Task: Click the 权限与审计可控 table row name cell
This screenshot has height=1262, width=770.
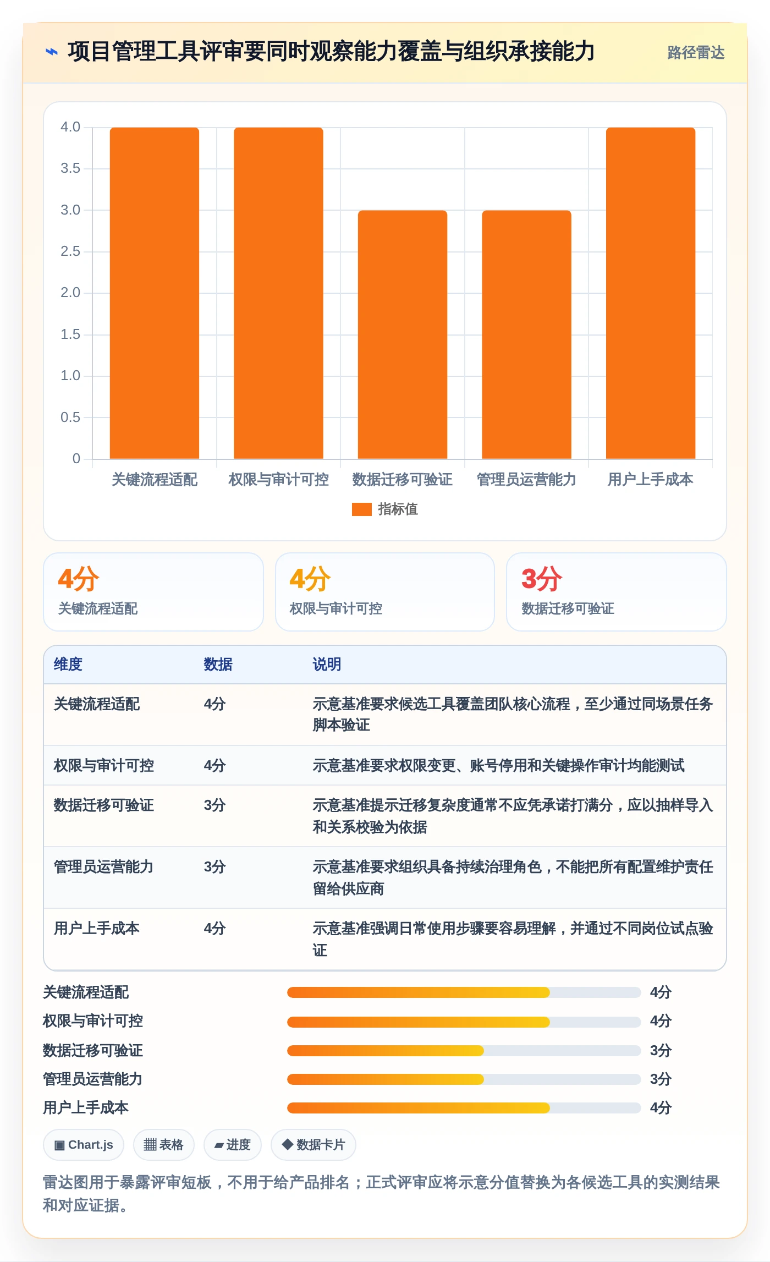Action: tap(104, 766)
